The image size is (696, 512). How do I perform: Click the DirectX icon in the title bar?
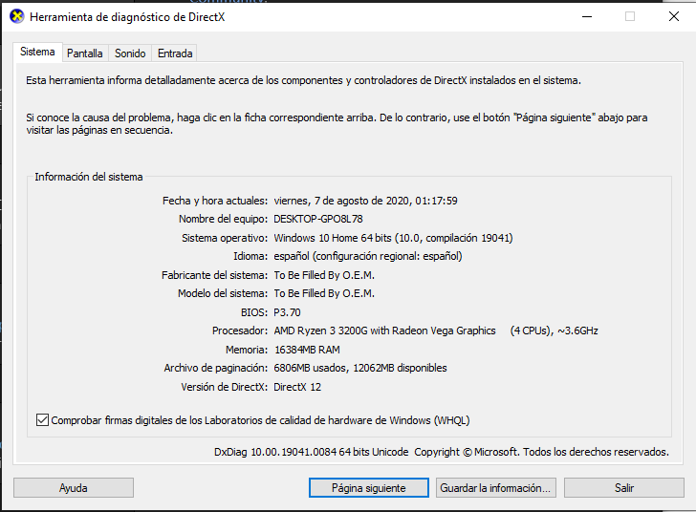tap(17, 17)
